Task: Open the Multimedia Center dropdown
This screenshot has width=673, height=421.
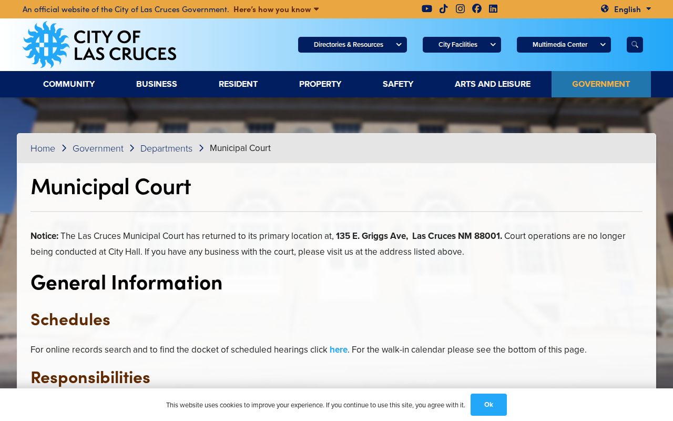Action: 564,45
